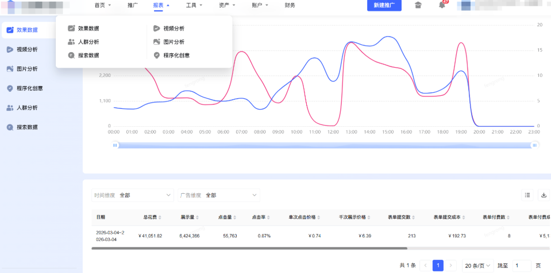Download the table data

[x=544, y=195]
